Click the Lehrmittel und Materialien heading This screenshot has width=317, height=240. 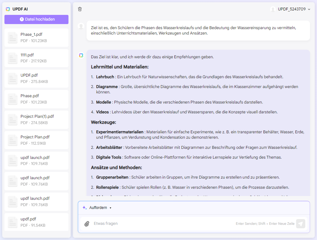(120, 67)
